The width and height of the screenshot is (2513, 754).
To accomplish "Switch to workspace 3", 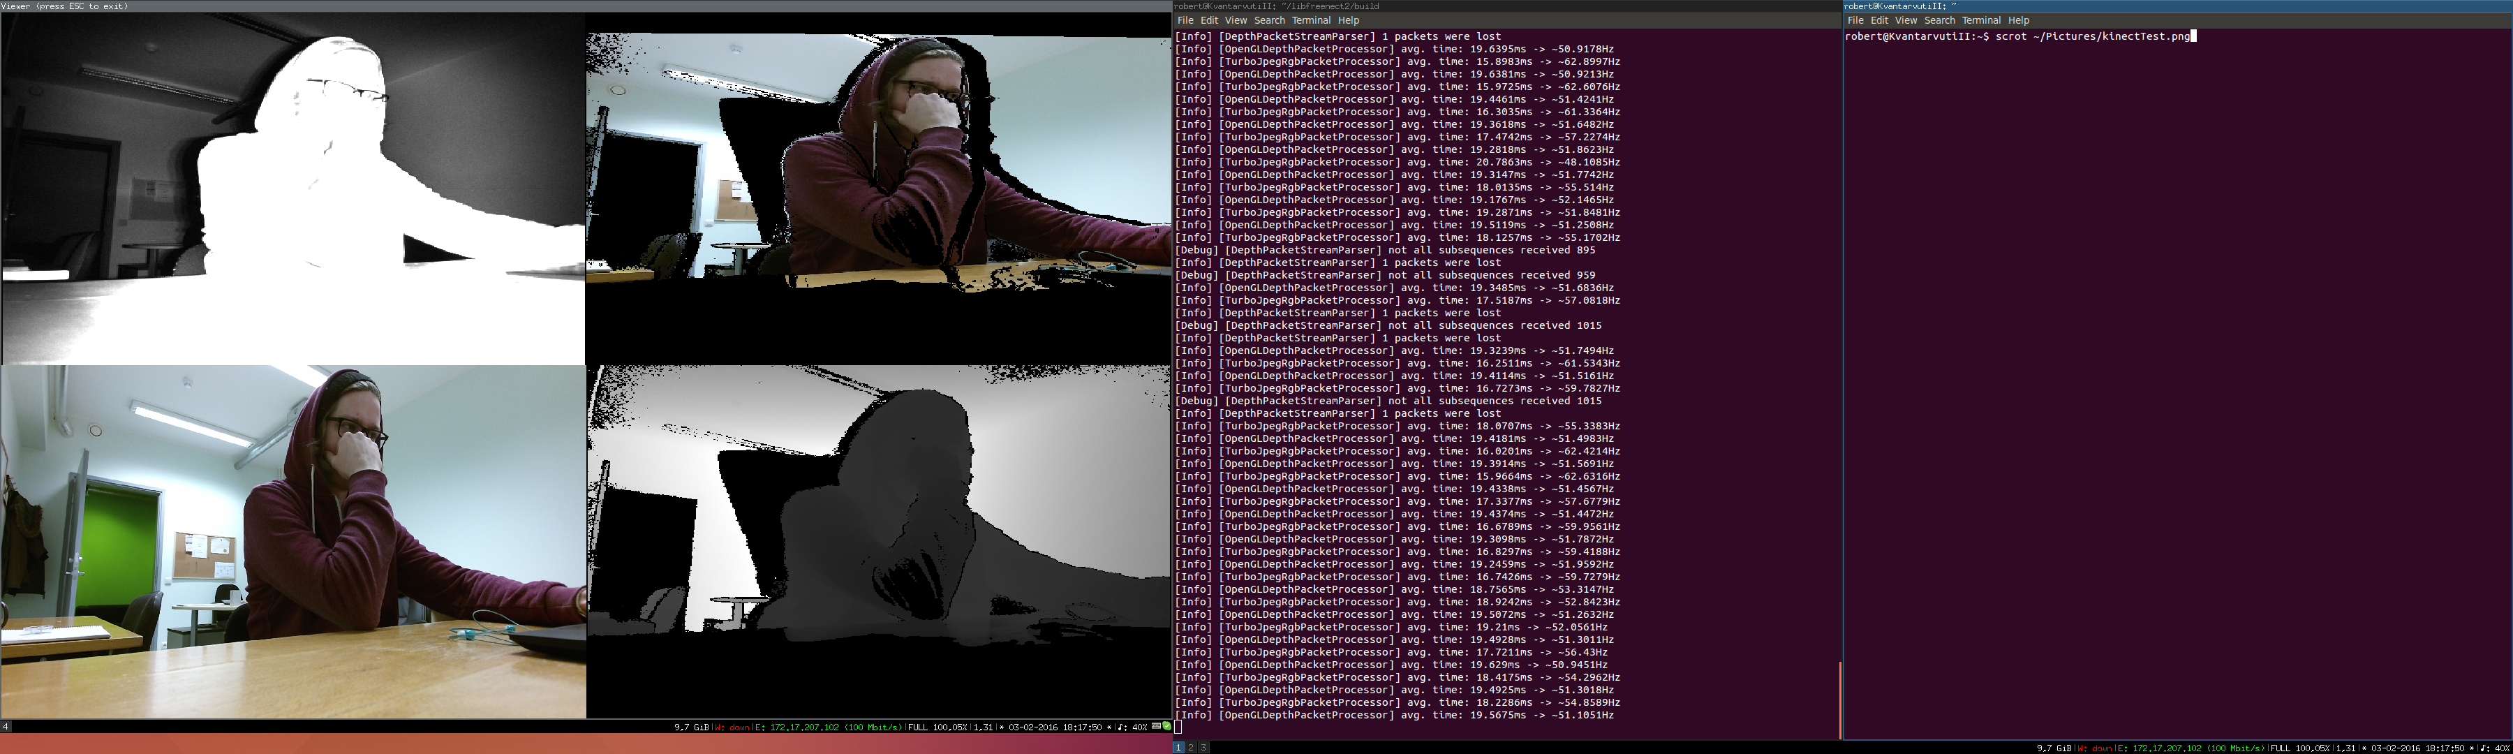I will (x=1203, y=747).
